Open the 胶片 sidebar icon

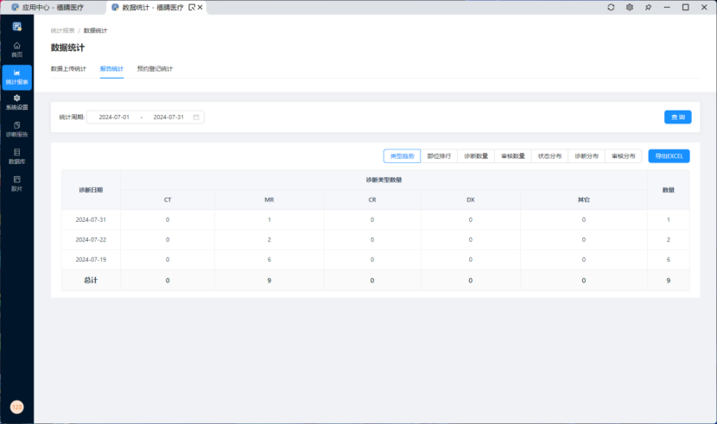click(x=16, y=182)
